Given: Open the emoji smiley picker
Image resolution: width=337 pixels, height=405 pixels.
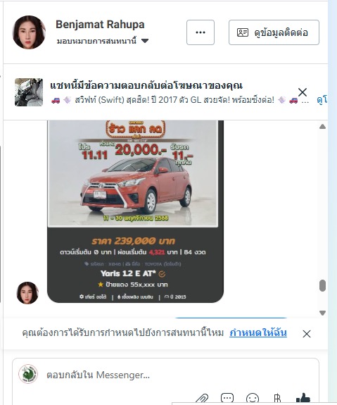Looking at the screenshot, I should click(253, 399).
